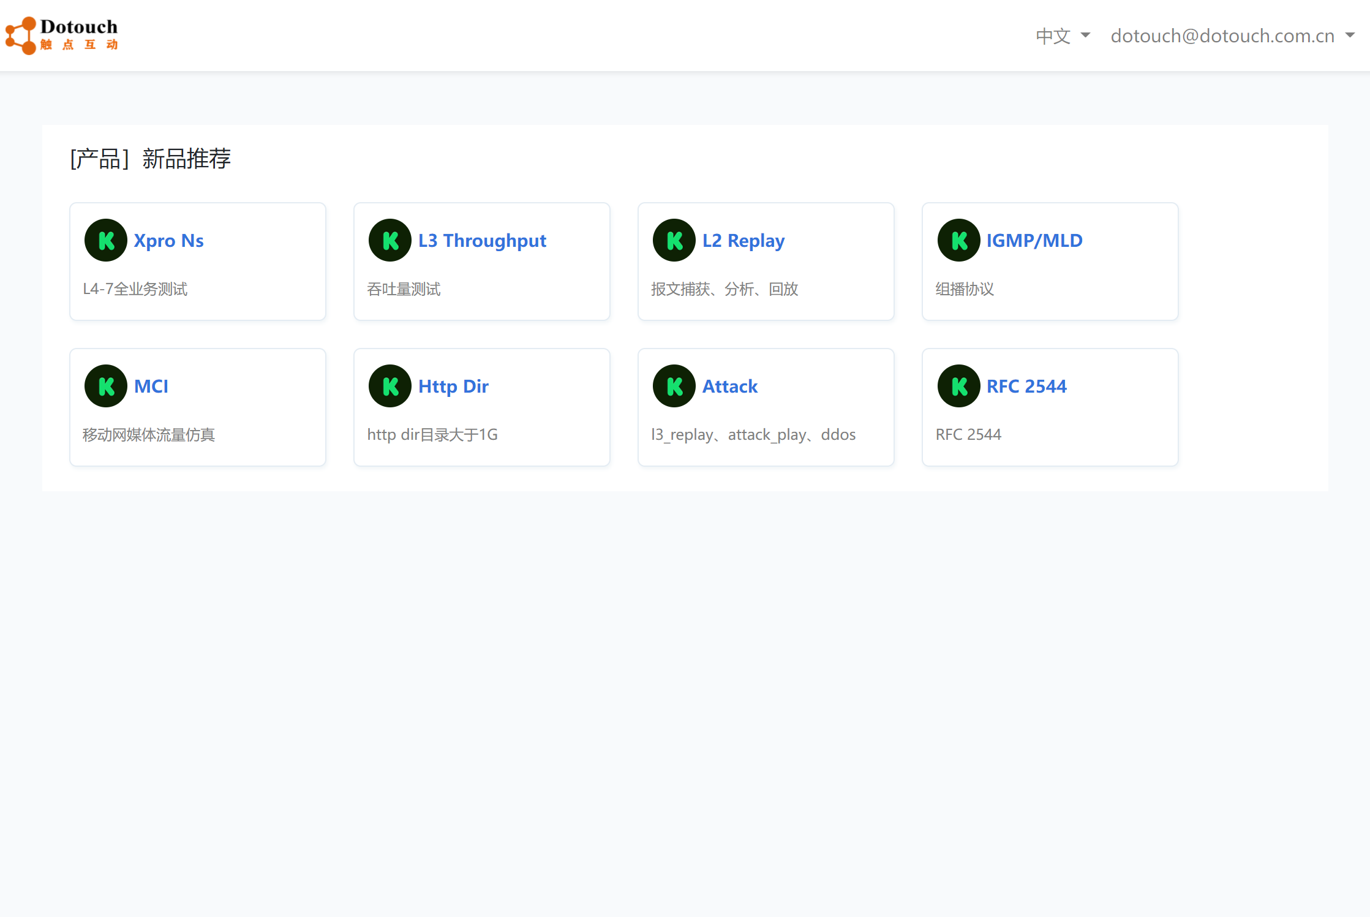Open the Http Dir product link
1370x917 pixels.
[453, 387]
